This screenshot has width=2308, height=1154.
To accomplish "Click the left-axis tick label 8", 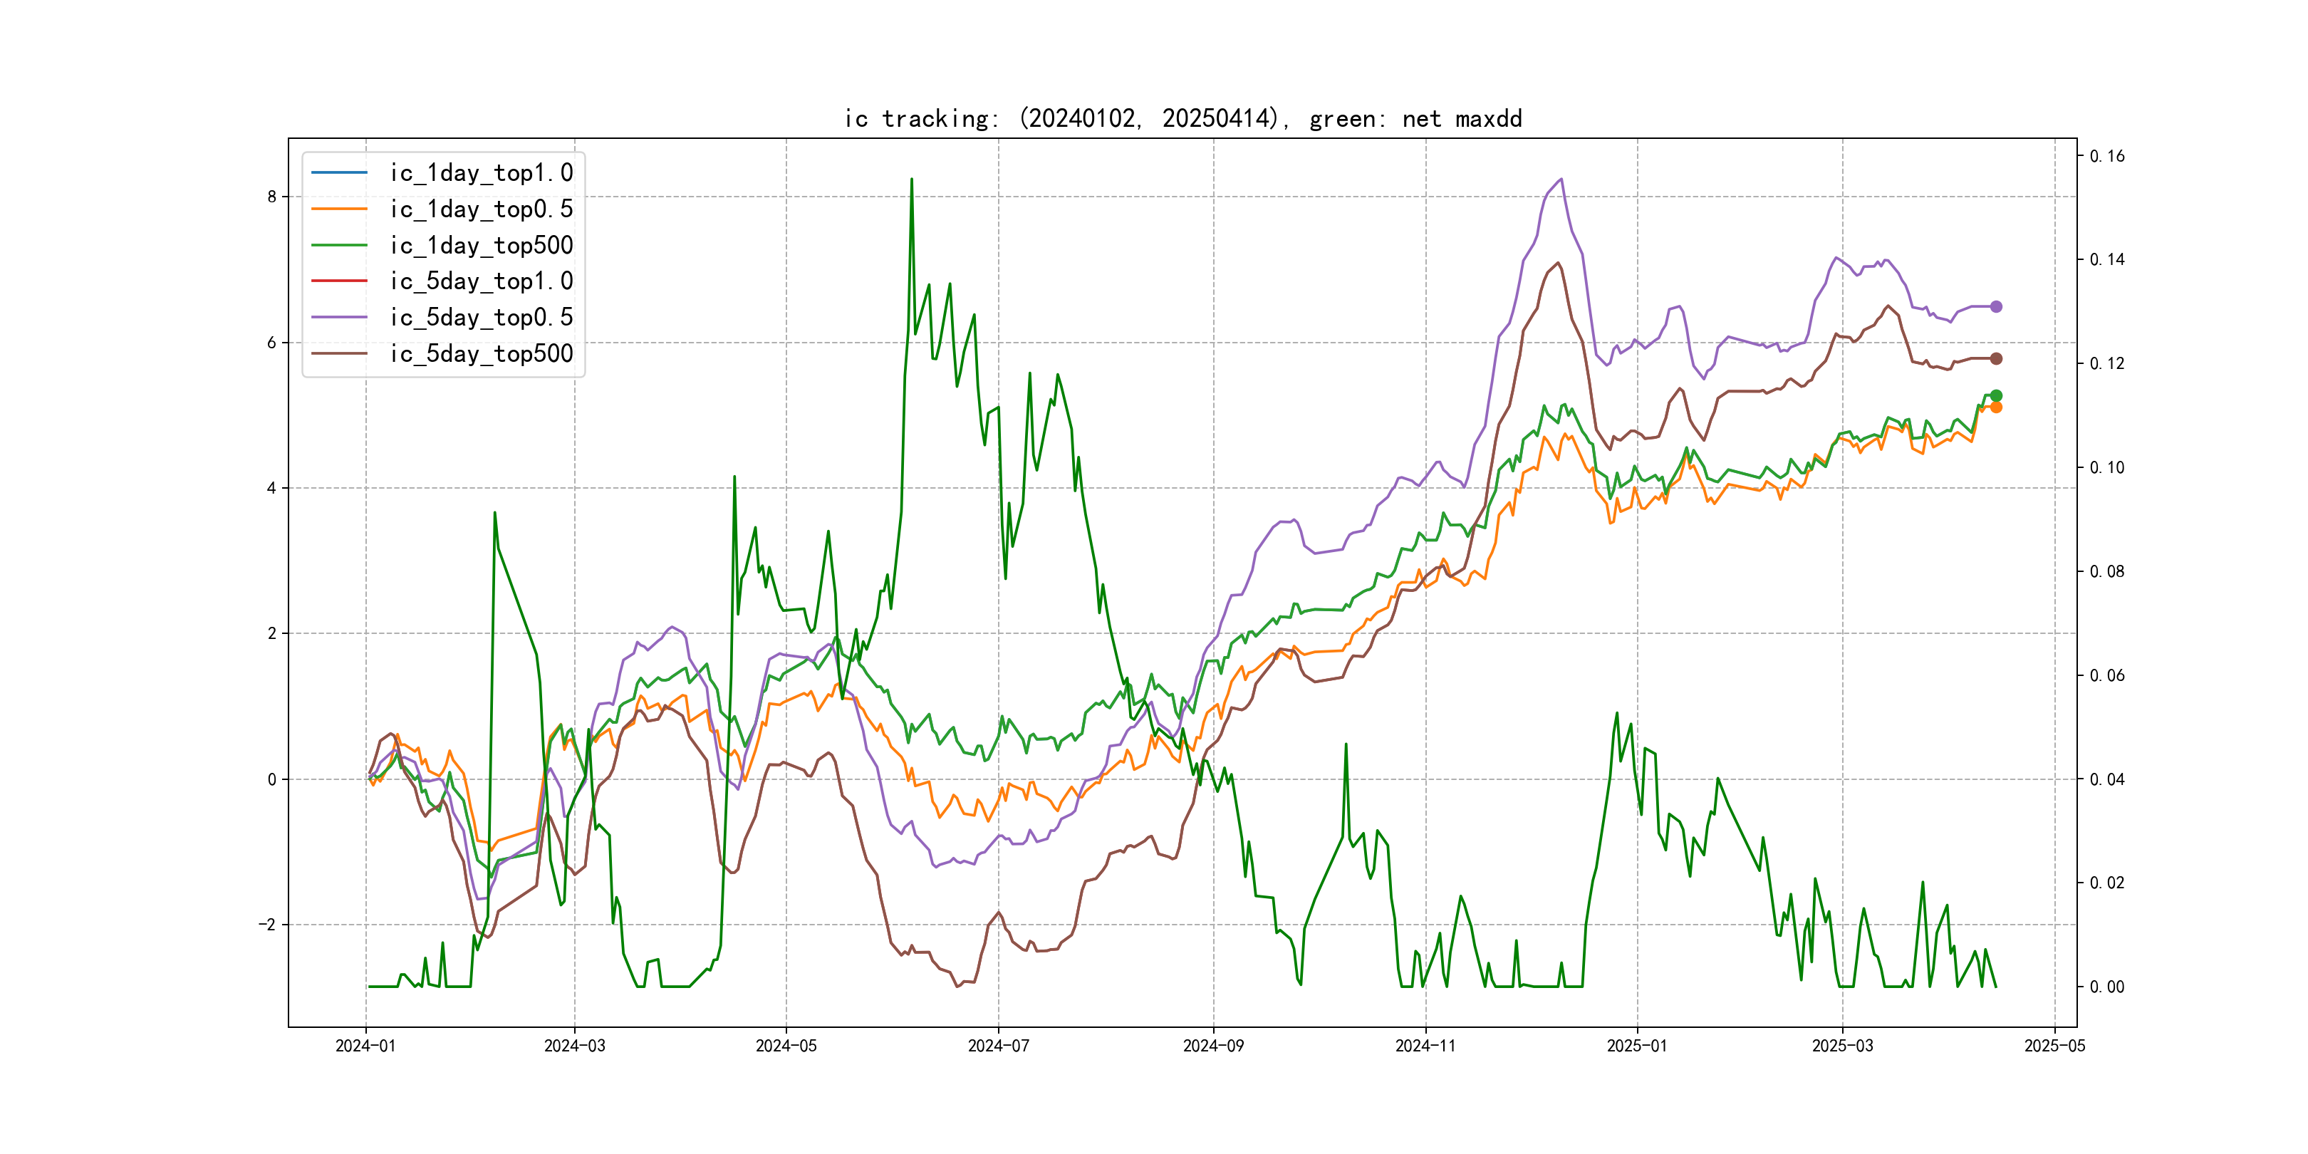I will [x=271, y=196].
